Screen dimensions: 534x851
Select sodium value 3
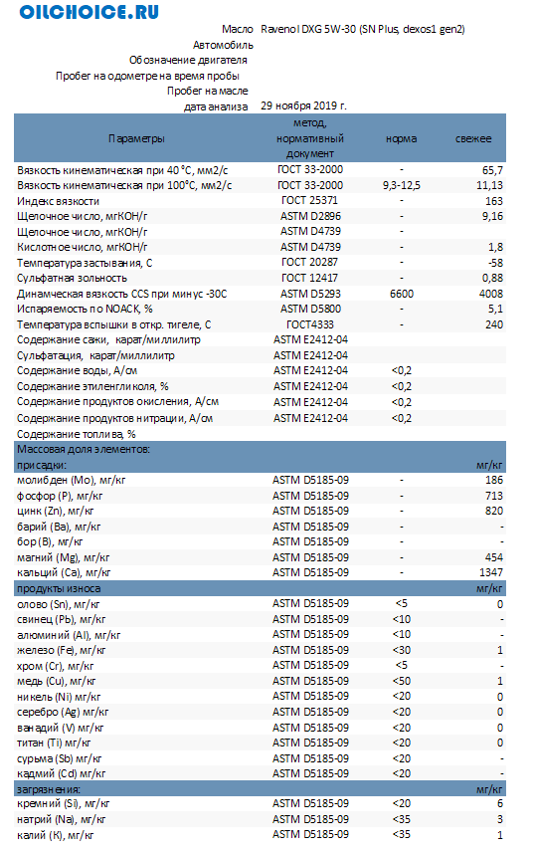click(500, 820)
